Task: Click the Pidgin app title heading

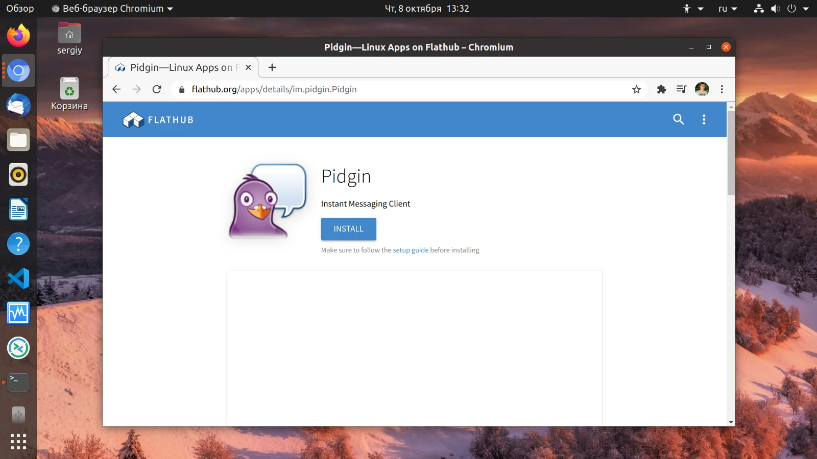Action: (x=346, y=176)
